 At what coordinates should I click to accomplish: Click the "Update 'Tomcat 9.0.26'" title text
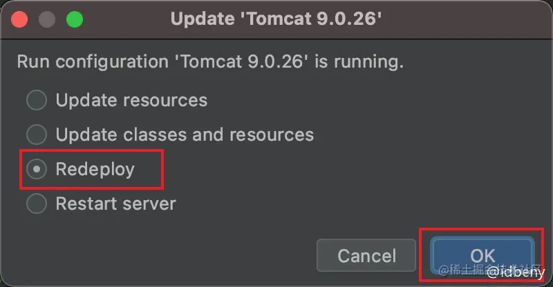(276, 19)
